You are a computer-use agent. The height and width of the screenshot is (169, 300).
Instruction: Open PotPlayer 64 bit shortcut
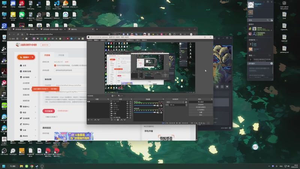point(13,16)
